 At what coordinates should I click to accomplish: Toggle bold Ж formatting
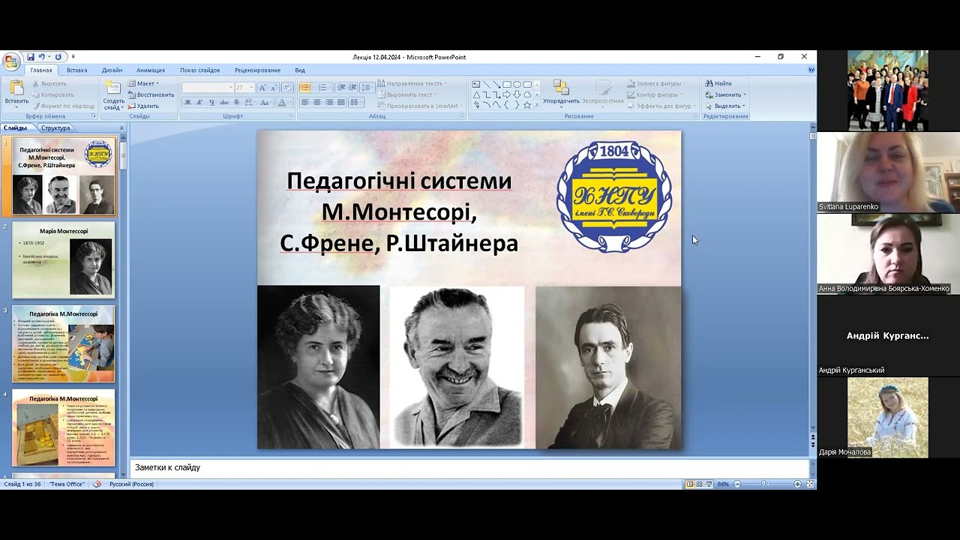point(188,102)
